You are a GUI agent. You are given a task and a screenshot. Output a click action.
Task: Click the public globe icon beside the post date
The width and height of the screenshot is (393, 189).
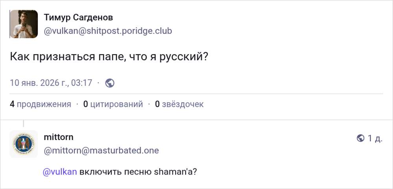click(110, 83)
